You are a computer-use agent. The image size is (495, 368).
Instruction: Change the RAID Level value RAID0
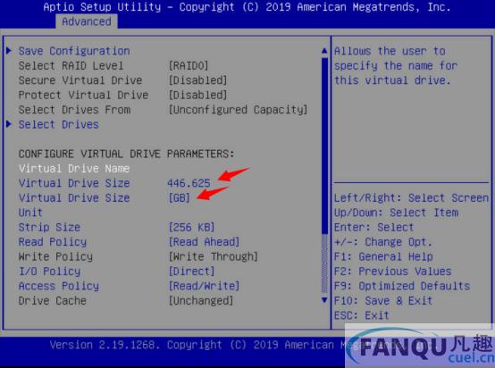pyautogui.click(x=189, y=65)
